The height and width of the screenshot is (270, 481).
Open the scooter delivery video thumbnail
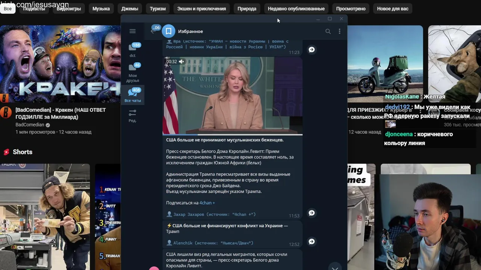[385, 64]
